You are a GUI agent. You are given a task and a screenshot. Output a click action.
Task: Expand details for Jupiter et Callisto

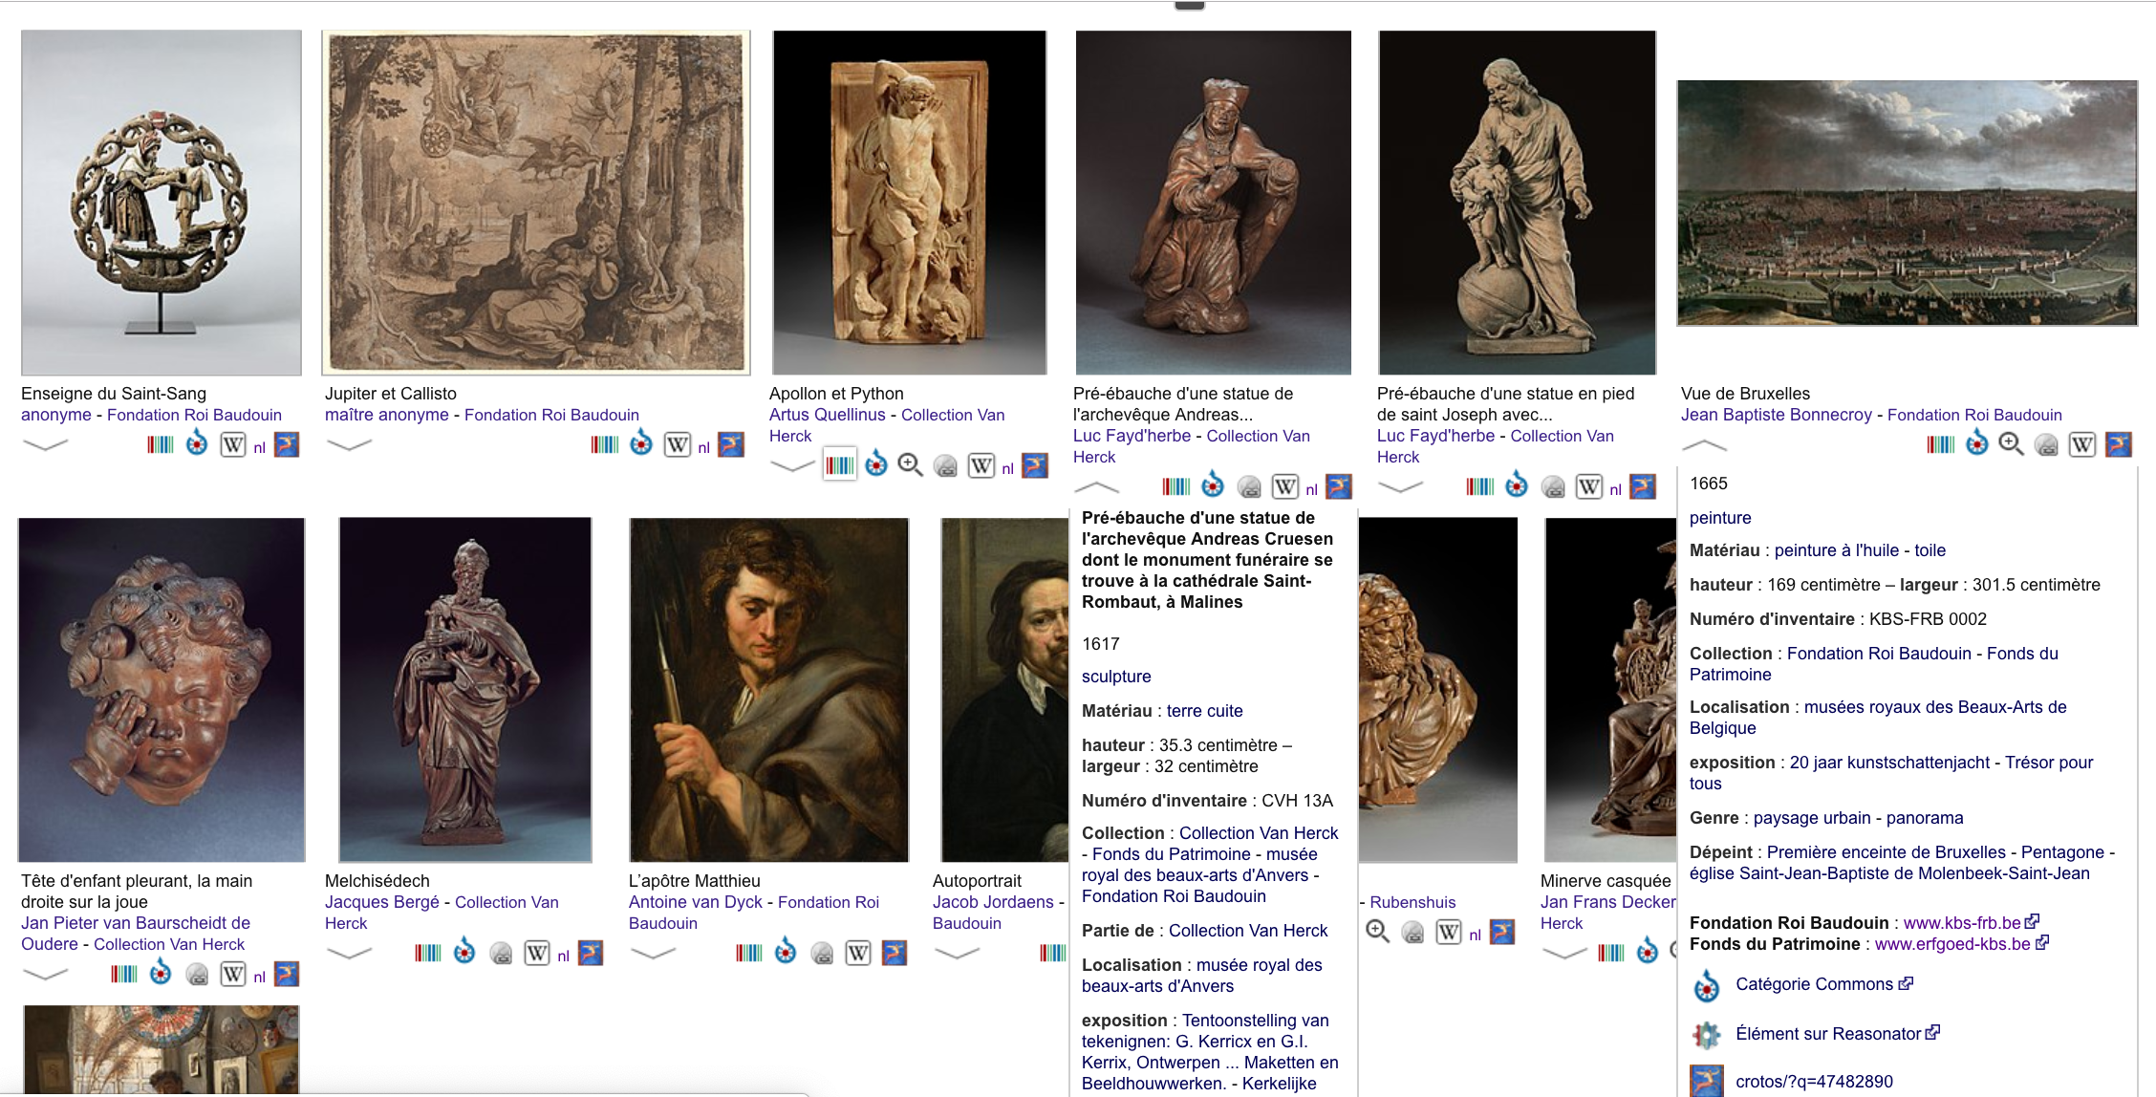tap(349, 444)
